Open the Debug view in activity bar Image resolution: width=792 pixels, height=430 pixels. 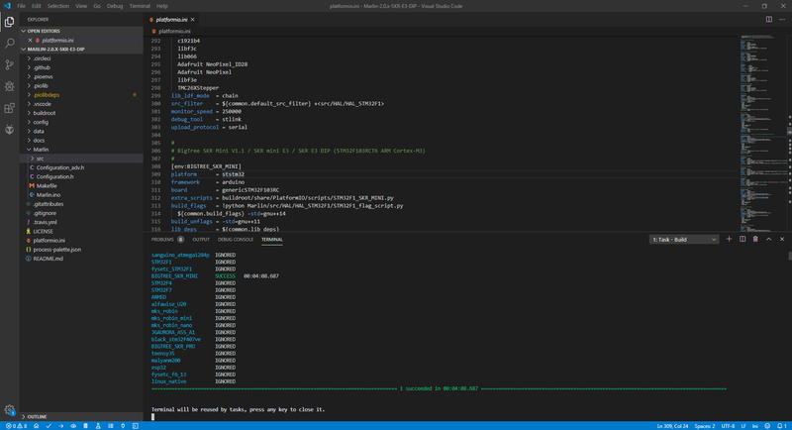[10, 86]
